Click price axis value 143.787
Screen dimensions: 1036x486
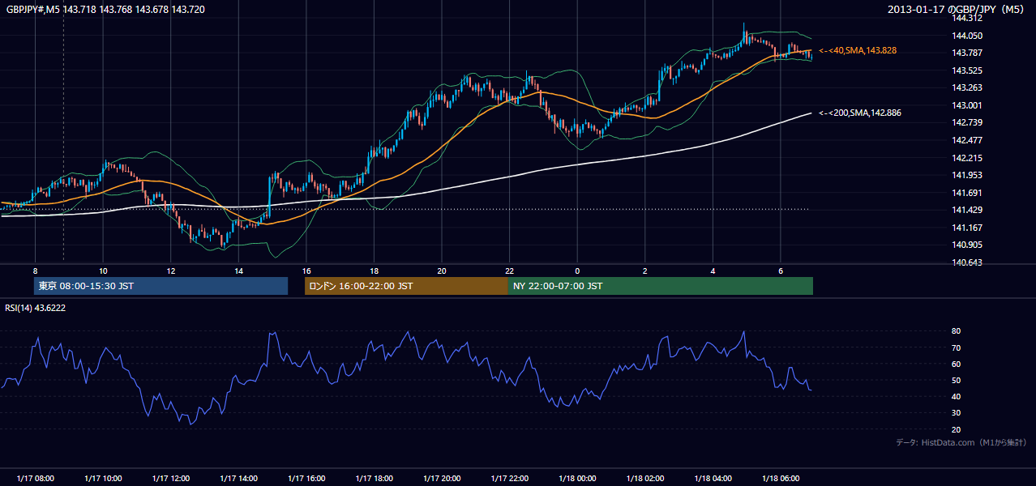point(966,53)
